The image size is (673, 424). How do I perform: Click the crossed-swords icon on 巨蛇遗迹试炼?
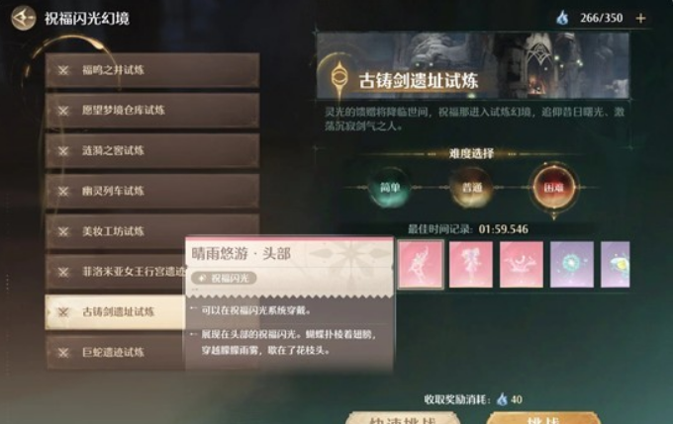(63, 353)
